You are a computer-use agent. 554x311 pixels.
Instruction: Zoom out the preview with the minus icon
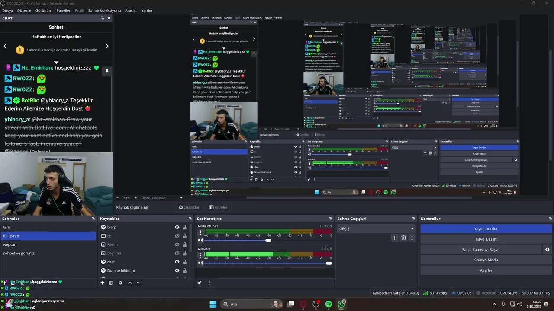[x=117, y=198]
